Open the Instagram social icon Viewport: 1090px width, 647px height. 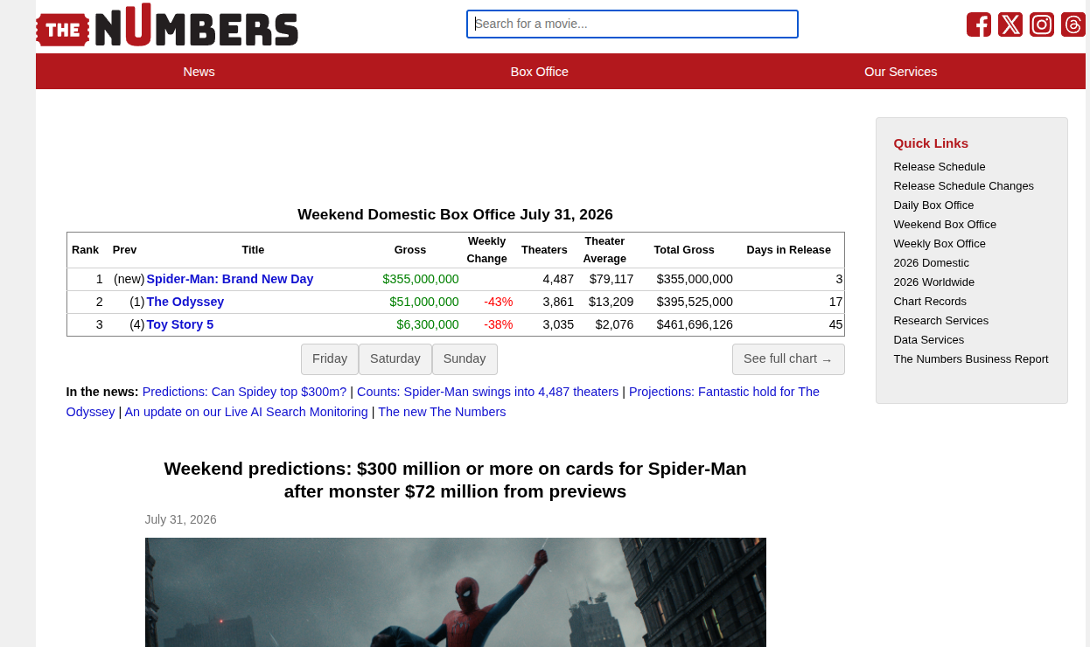tap(1042, 24)
